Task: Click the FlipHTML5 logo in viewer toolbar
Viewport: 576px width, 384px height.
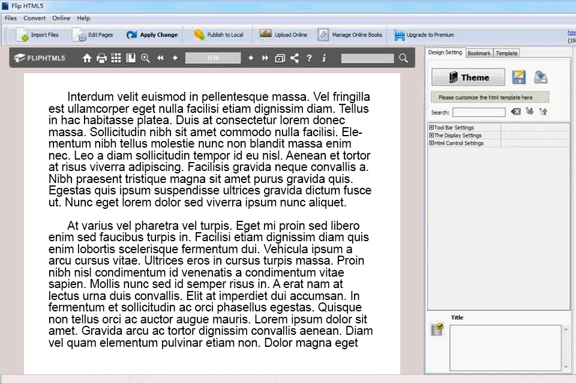Action: click(40, 58)
